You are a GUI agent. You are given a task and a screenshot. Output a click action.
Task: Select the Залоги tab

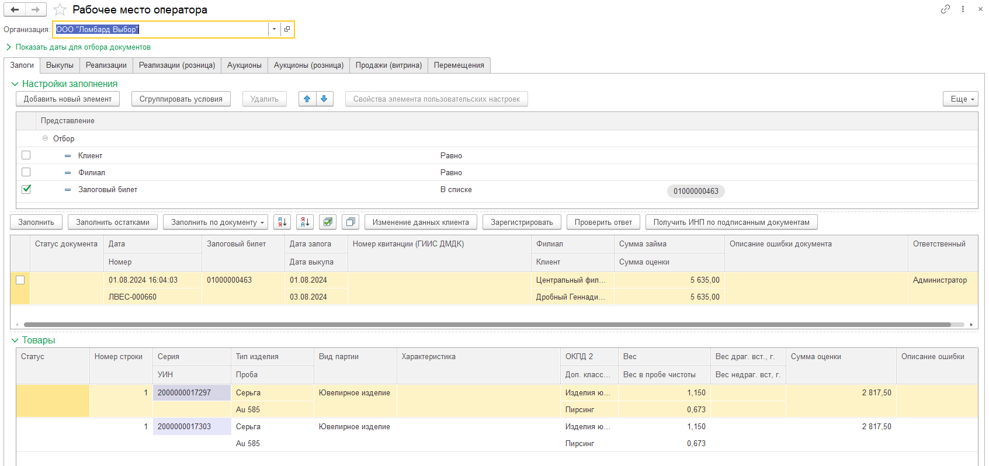tap(22, 65)
